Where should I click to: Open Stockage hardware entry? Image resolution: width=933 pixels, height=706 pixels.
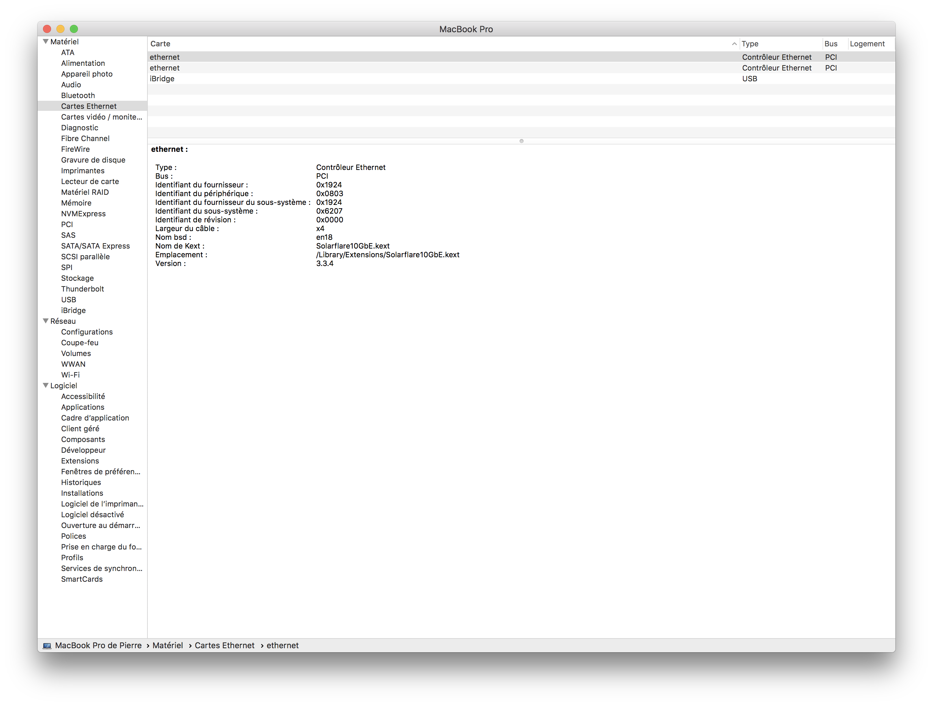coord(77,278)
